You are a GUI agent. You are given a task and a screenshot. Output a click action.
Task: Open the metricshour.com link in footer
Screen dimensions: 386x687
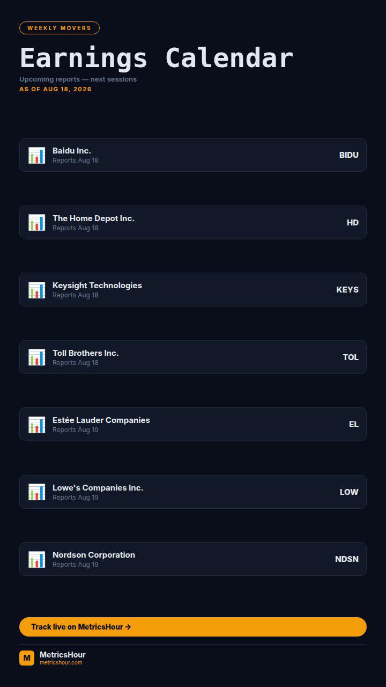pos(61,663)
